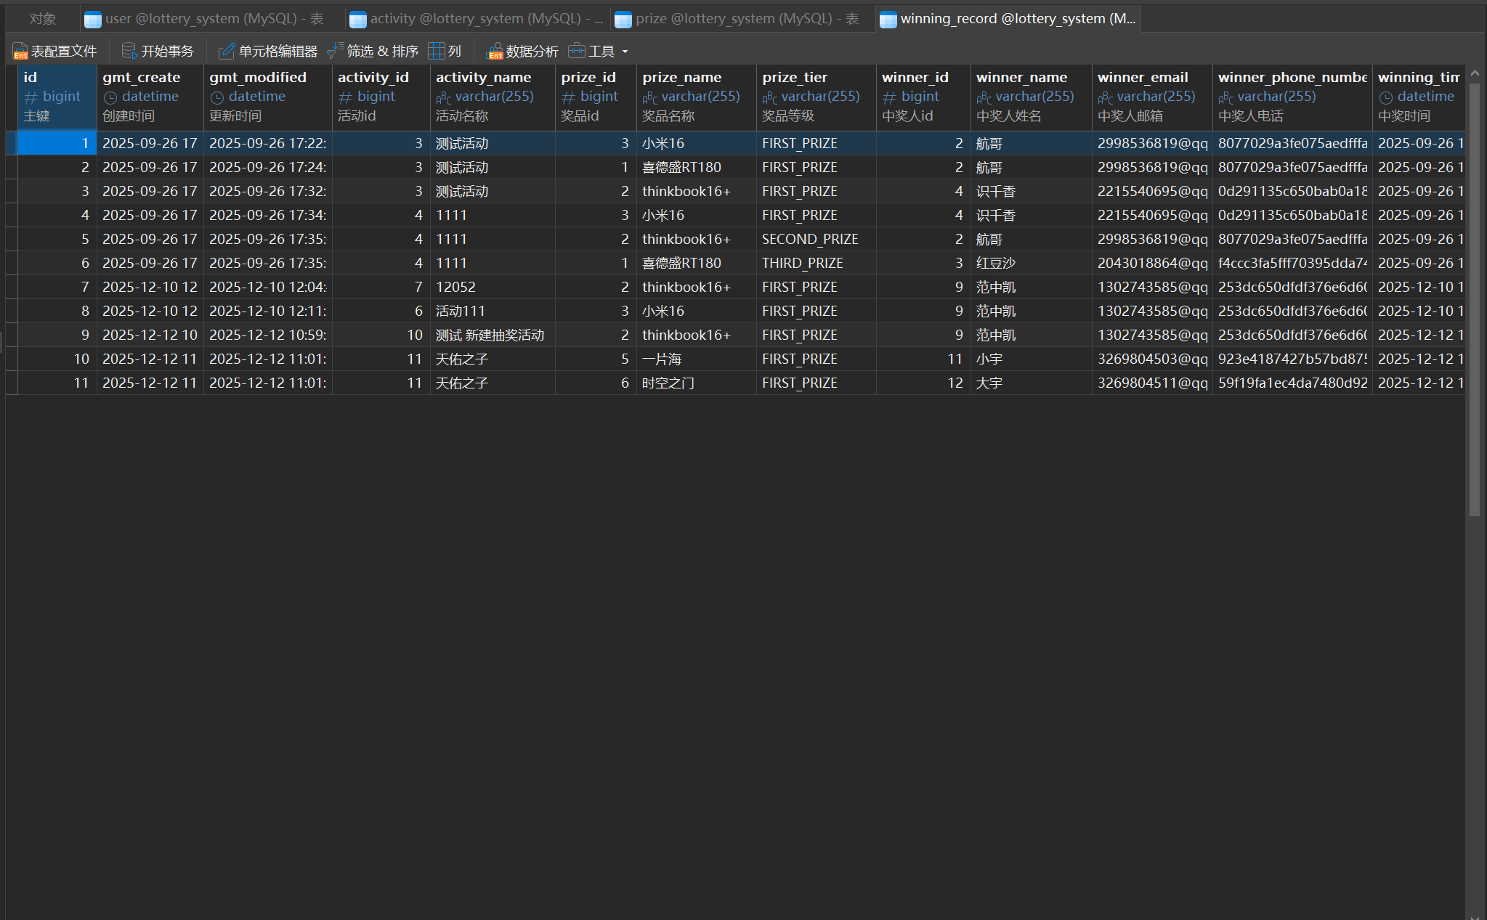Image resolution: width=1487 pixels, height=920 pixels.
Task: Open the 单元格编辑器 cell editor
Action: pos(227,51)
